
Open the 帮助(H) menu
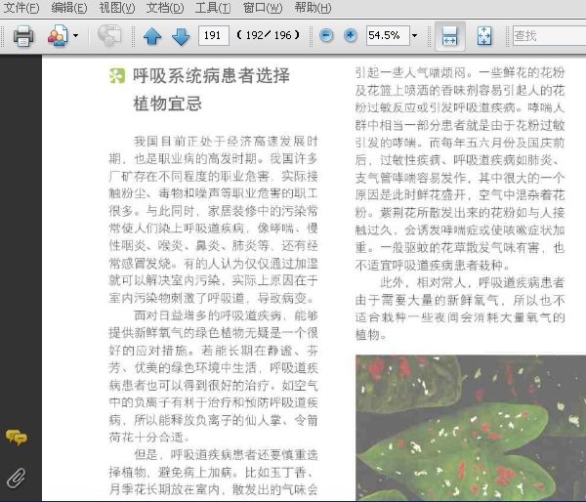click(313, 8)
